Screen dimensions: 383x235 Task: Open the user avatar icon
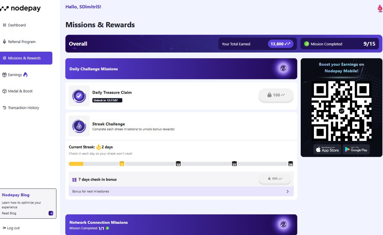[x=380, y=8]
